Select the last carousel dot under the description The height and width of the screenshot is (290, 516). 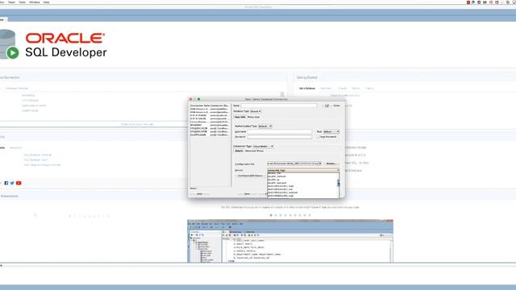click(310, 215)
